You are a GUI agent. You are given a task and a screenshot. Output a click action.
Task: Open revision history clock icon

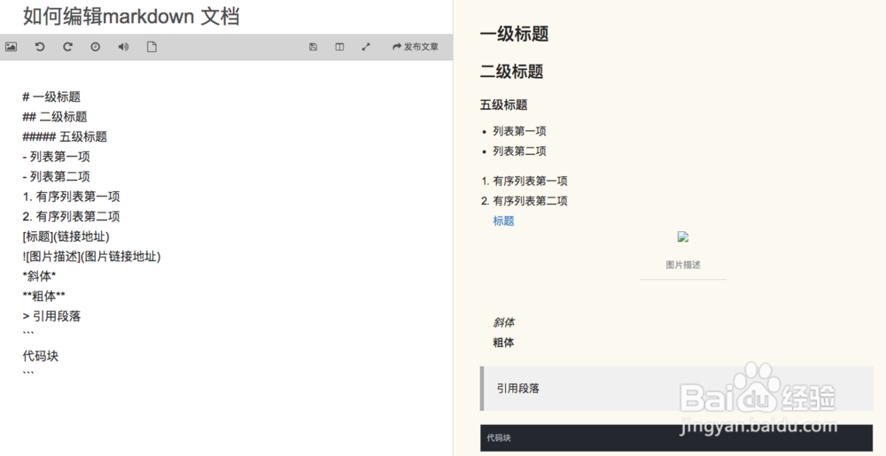point(96,47)
